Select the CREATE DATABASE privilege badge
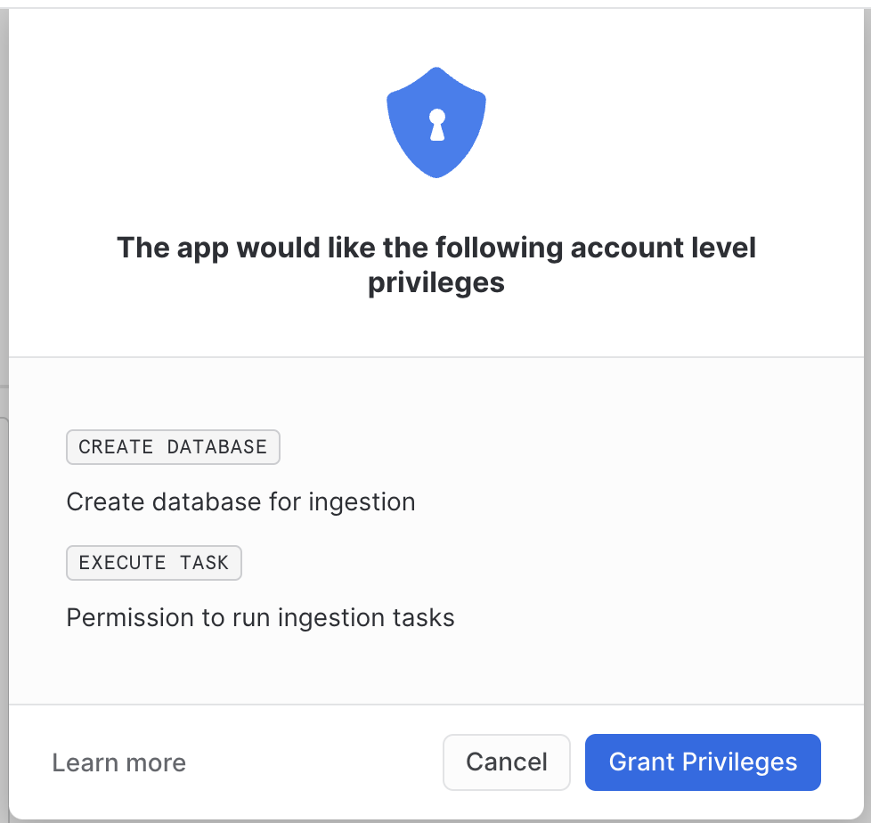Screen dimensions: 871x823 (173, 447)
